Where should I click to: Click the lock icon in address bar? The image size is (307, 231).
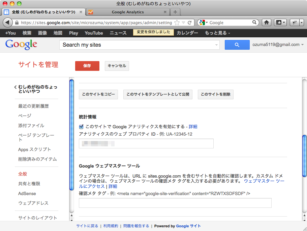(17, 22)
